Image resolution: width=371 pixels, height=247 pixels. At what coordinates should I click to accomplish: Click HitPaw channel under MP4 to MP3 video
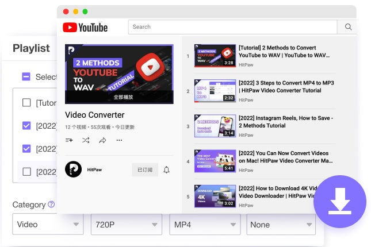click(x=246, y=100)
